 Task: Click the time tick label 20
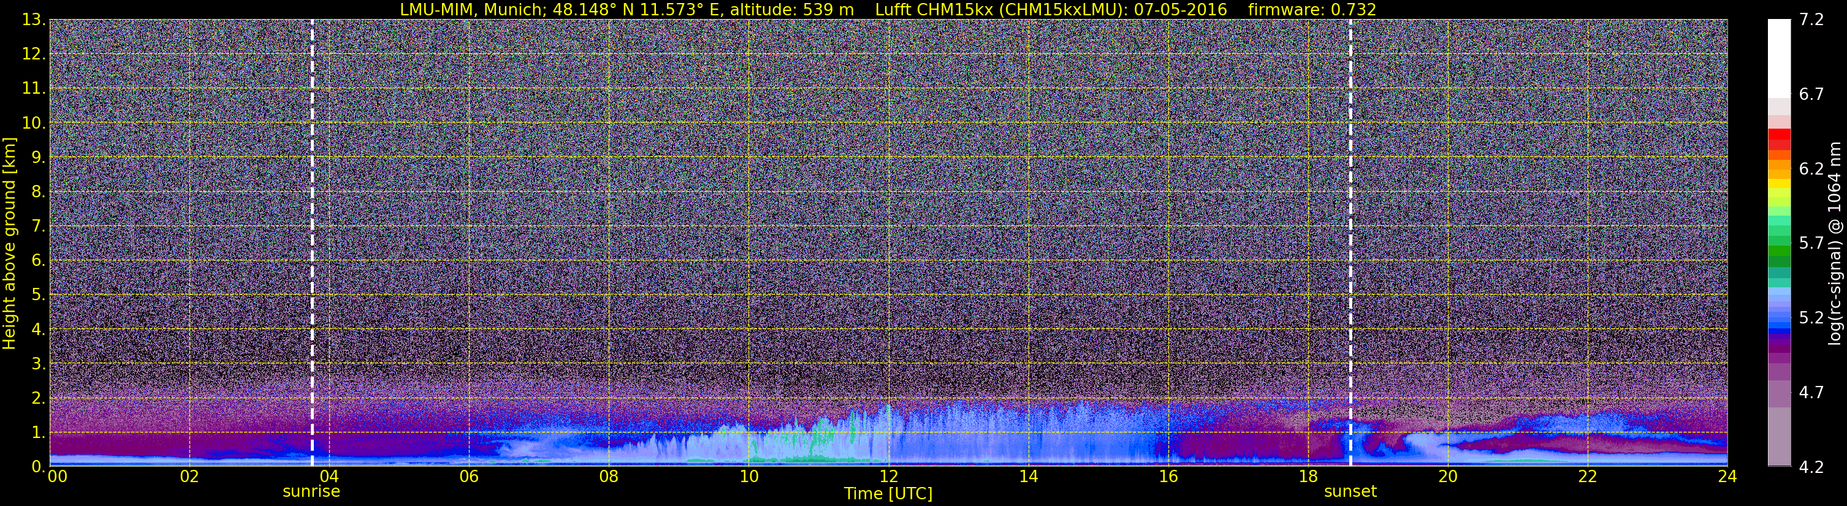(1448, 477)
